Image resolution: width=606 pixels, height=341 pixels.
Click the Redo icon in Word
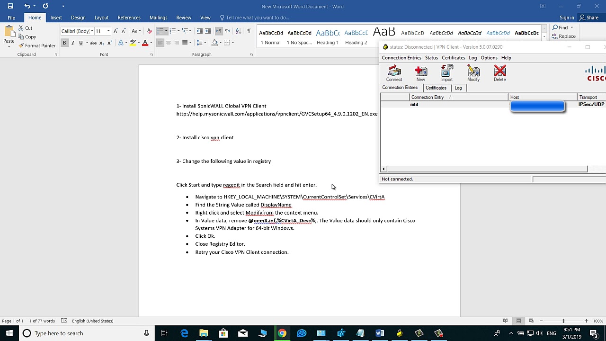point(45,6)
